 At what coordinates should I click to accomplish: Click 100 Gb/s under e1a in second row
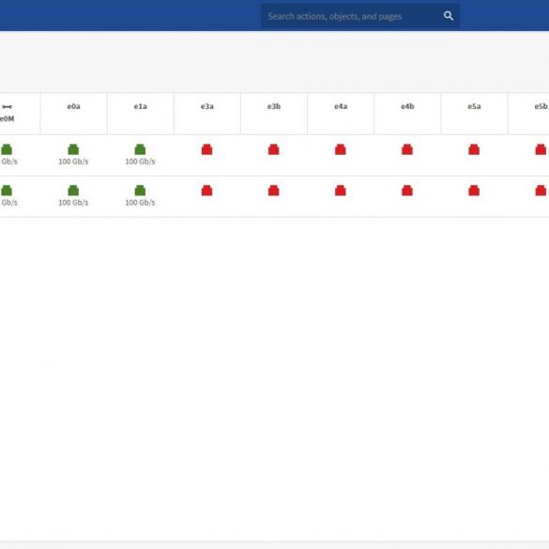141,203
